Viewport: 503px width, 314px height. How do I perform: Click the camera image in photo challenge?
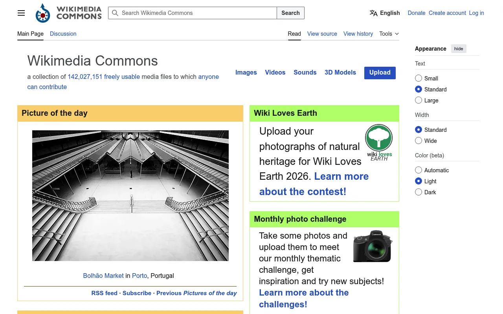click(x=373, y=246)
